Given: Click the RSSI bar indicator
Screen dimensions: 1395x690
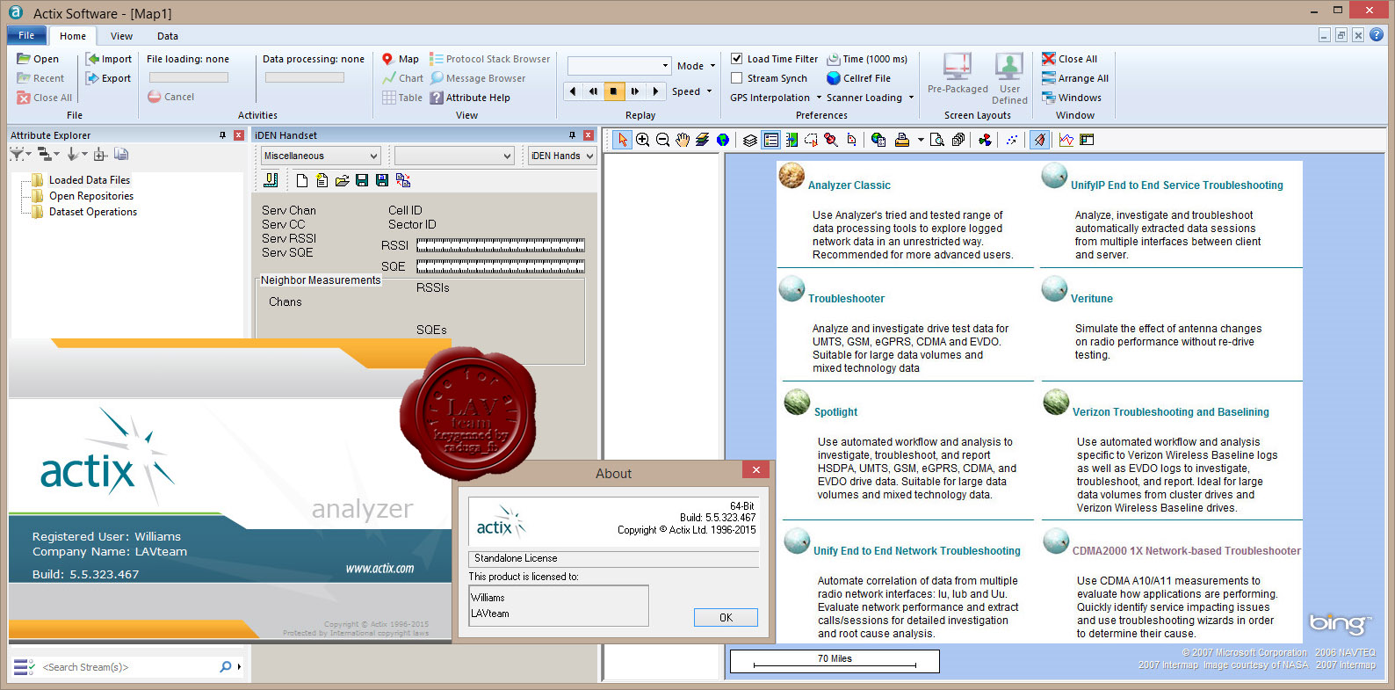Looking at the screenshot, I should [x=501, y=245].
